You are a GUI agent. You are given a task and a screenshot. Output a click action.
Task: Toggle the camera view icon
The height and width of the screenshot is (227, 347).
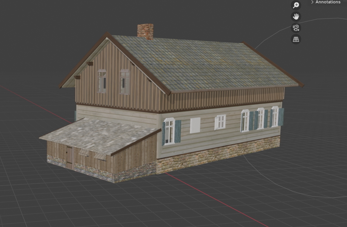pos(296,28)
